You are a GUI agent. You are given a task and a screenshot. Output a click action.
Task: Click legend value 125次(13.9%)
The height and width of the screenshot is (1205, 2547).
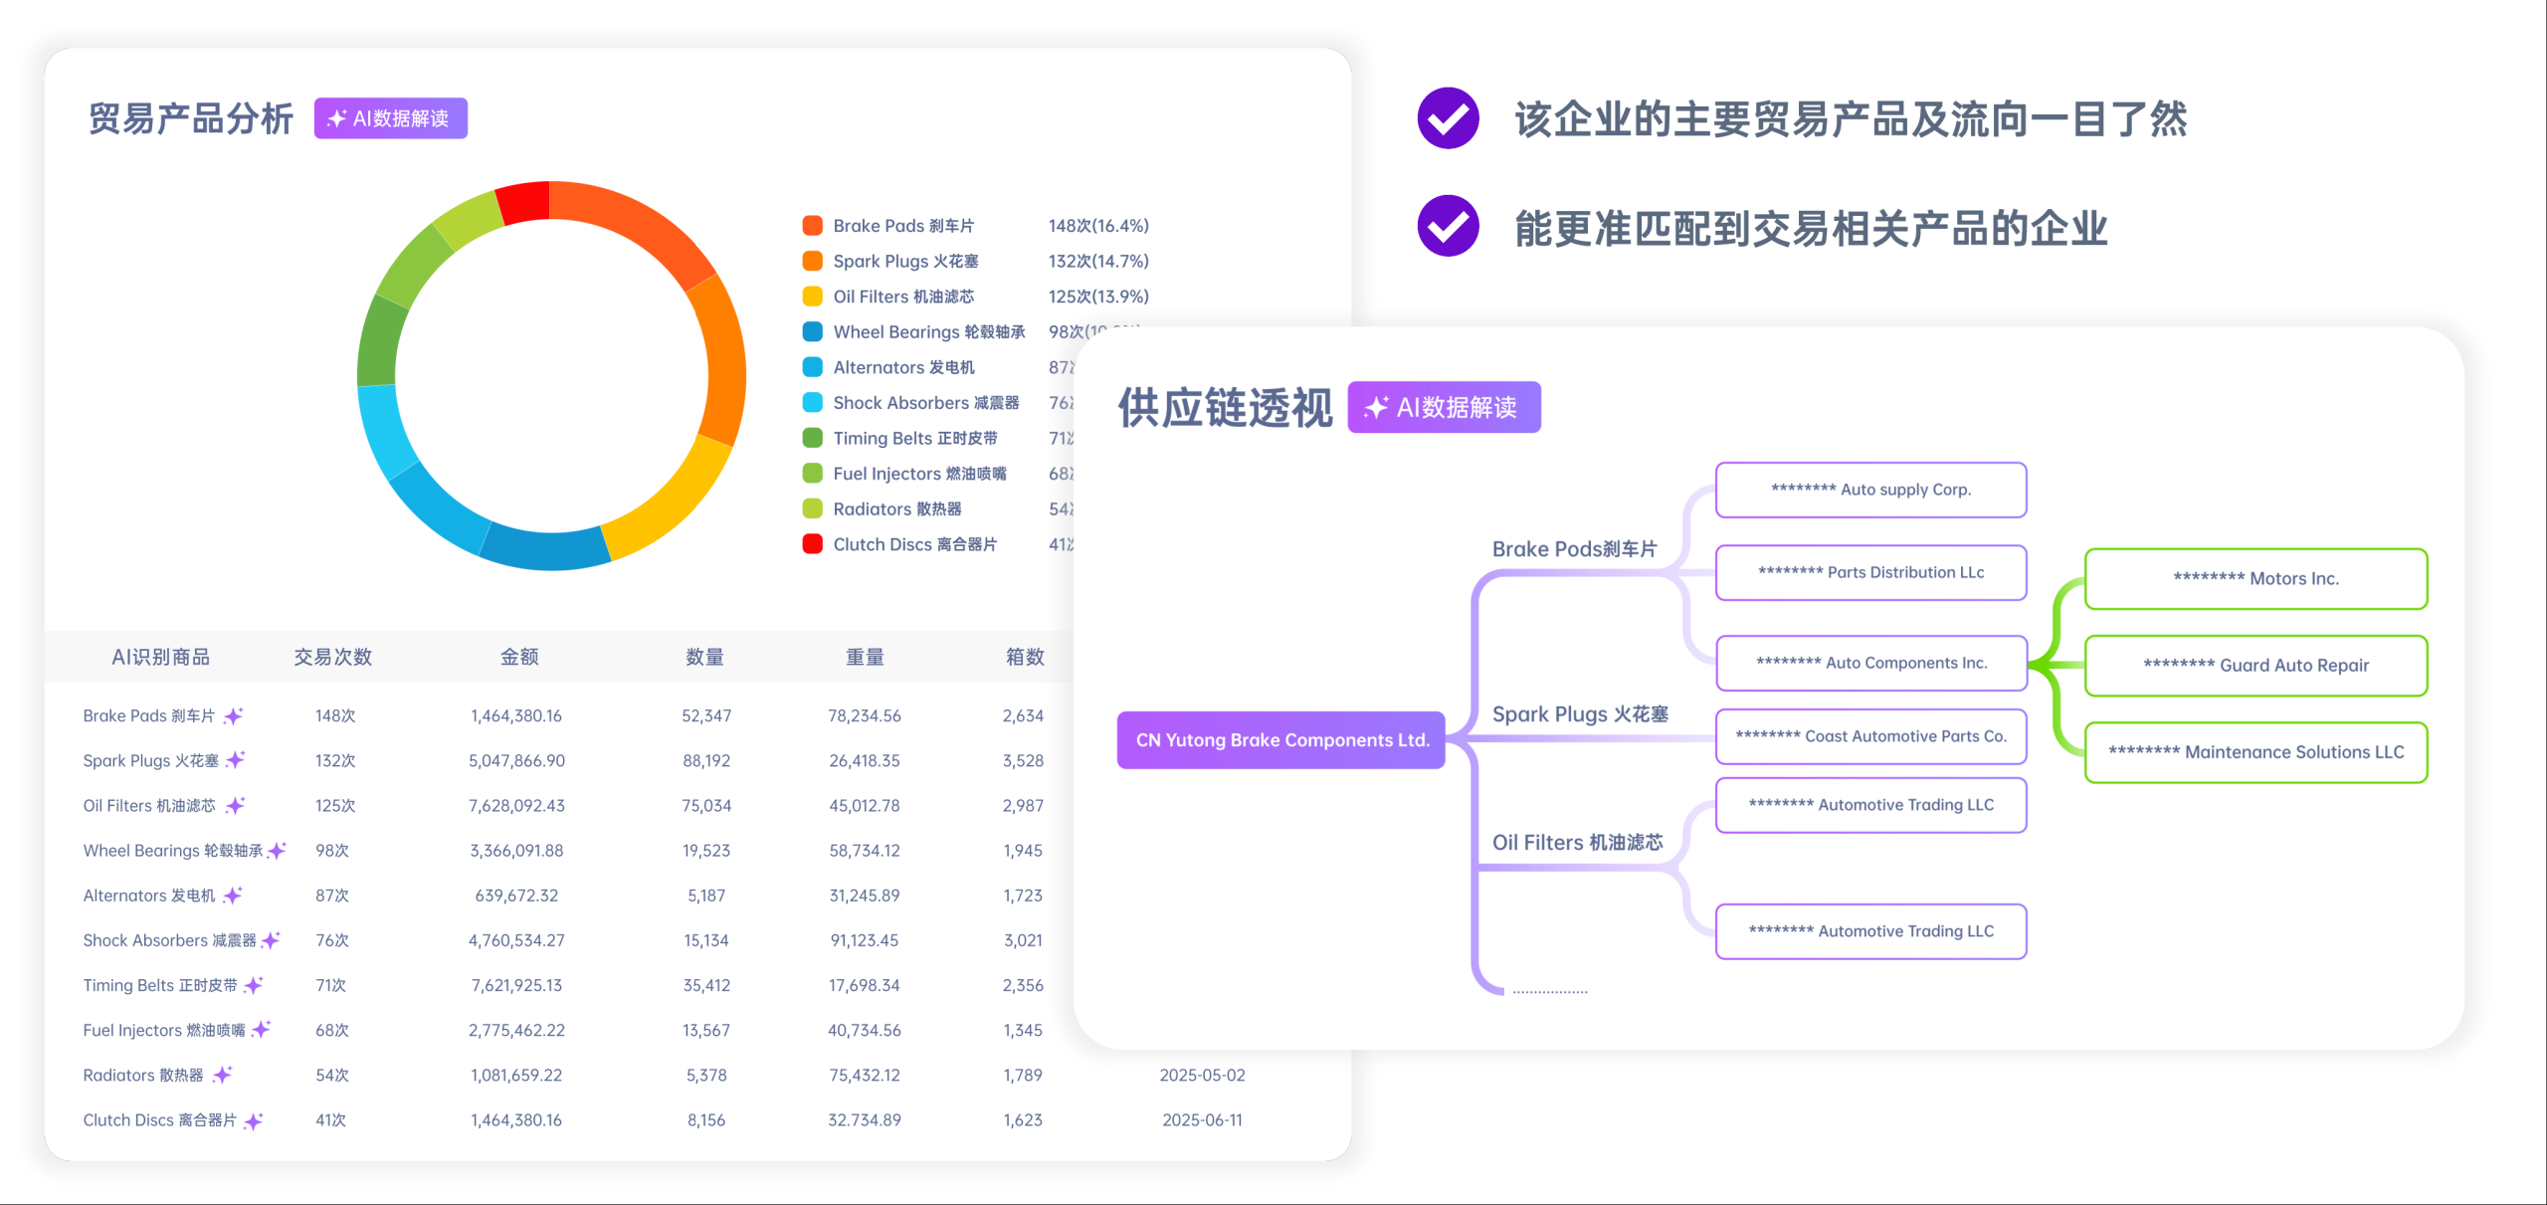pos(1098,297)
